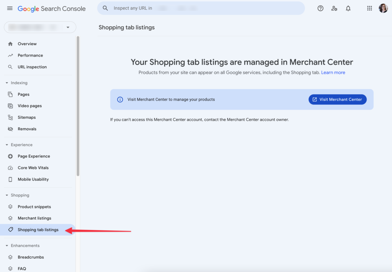Viewport: 392px width, 272px height.
Task: Open the notifications bell
Action: pyautogui.click(x=348, y=8)
